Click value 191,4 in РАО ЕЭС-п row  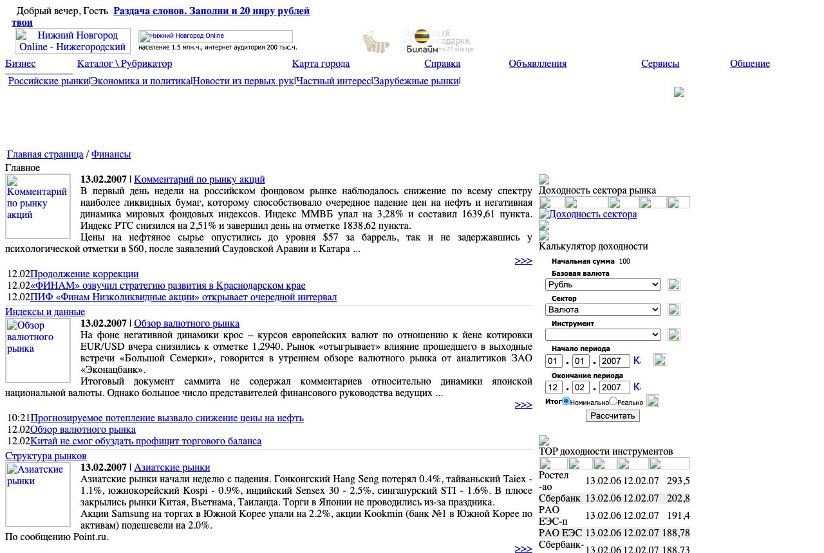(679, 516)
